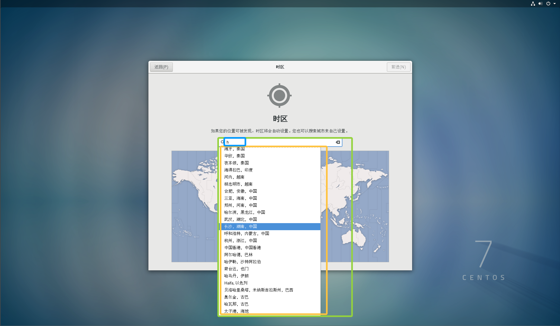Click the location target icon above 时区
The height and width of the screenshot is (326, 560).
coord(279,96)
